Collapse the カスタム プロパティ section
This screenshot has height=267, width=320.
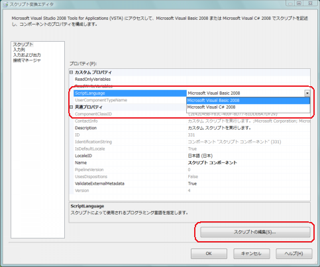[71, 72]
